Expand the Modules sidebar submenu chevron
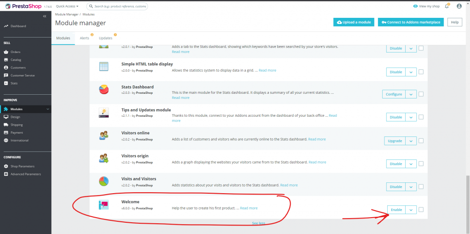Image resolution: width=470 pixels, height=234 pixels. coord(47,109)
